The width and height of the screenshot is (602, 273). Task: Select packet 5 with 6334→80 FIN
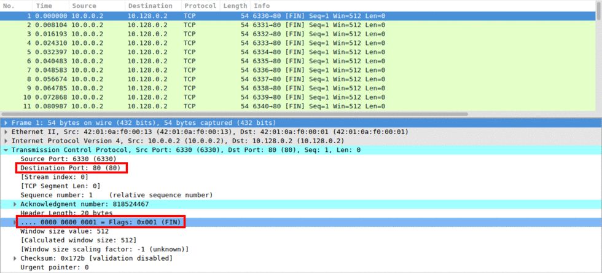299,52
